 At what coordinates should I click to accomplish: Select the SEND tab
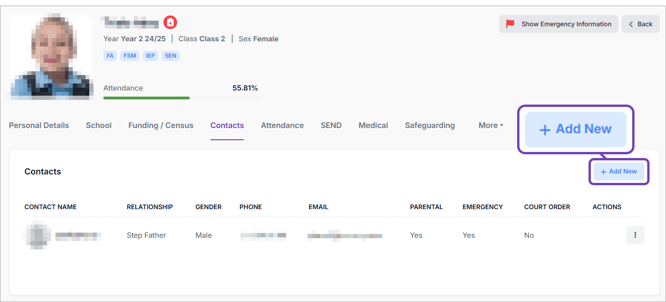[331, 125]
